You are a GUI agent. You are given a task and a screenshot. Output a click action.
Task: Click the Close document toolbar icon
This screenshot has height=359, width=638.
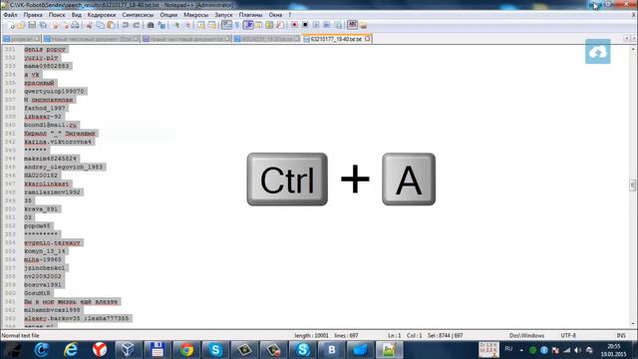[x=56, y=25]
